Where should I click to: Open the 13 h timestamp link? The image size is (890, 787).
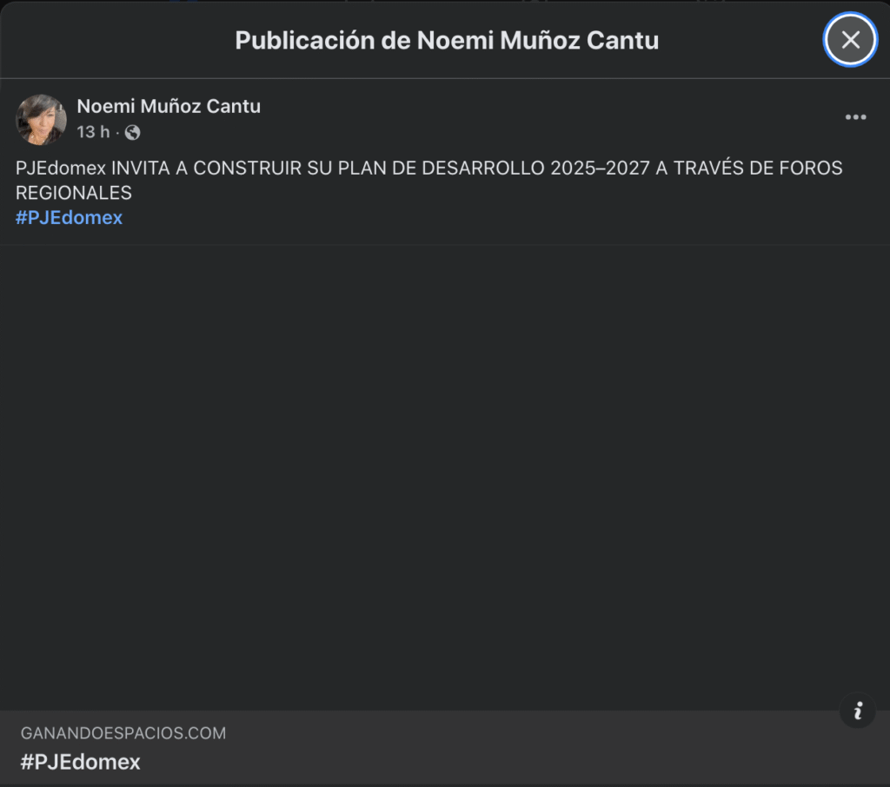pyautogui.click(x=93, y=132)
